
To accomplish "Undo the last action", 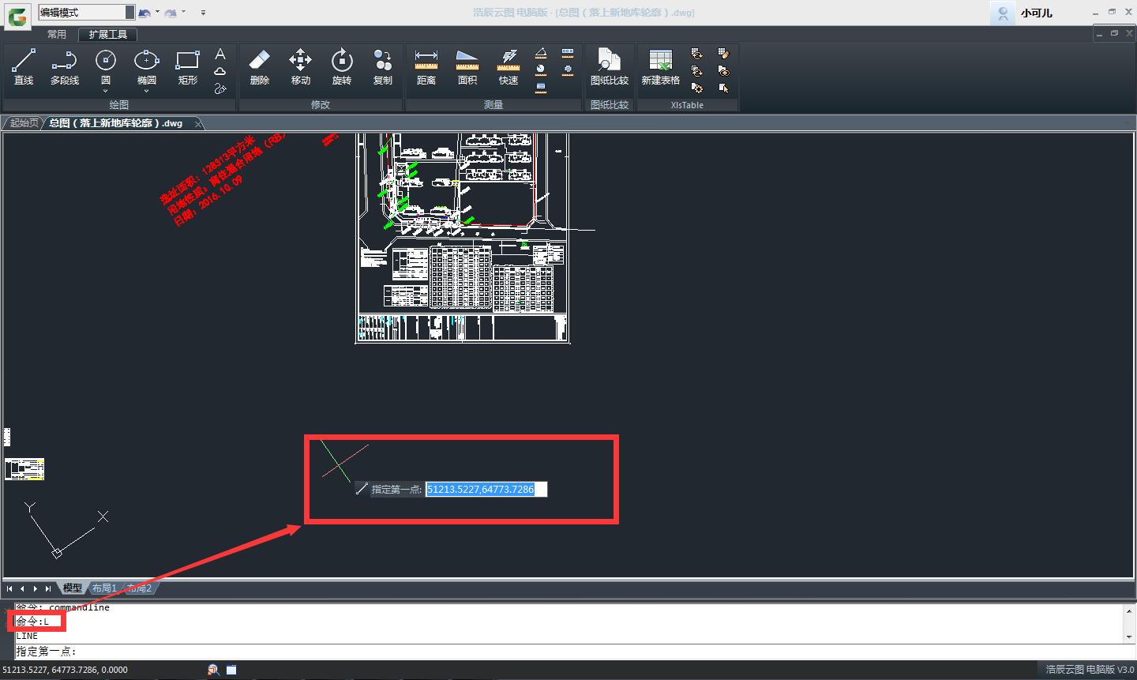I will coord(144,13).
